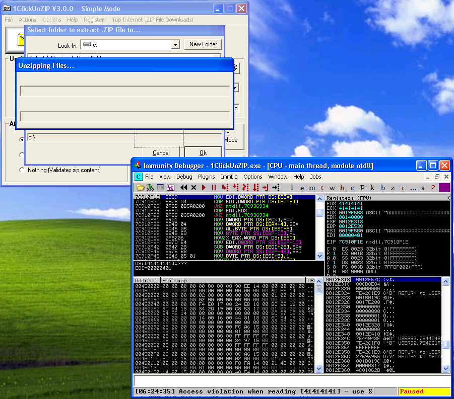
Task: Click the stack pane scroll-up arrow
Action: point(445,281)
